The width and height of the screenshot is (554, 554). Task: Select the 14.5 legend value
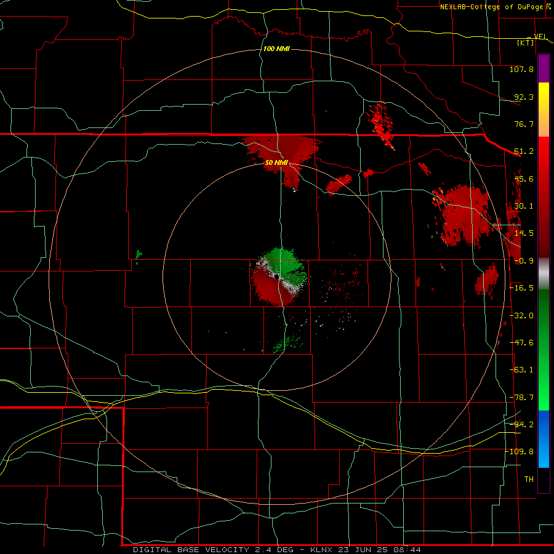tap(524, 233)
